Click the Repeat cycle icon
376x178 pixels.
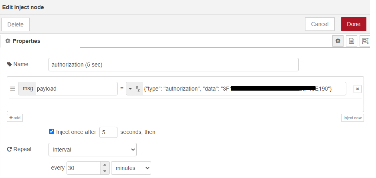(x=10, y=150)
